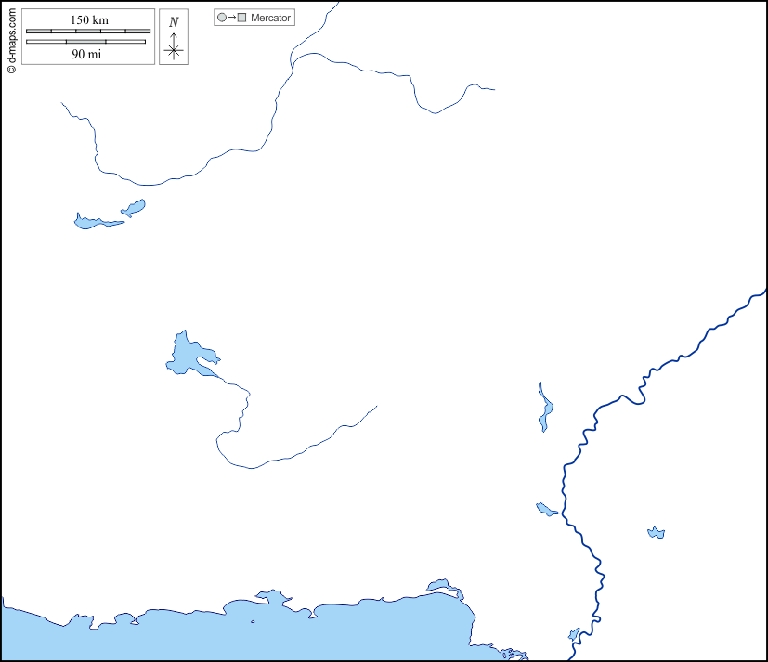Click the north arrow compass icon
768x662 pixels.
(174, 38)
